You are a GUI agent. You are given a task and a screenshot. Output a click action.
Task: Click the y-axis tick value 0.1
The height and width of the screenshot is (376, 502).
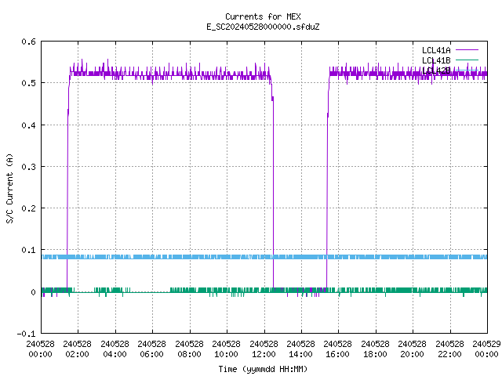(28, 250)
